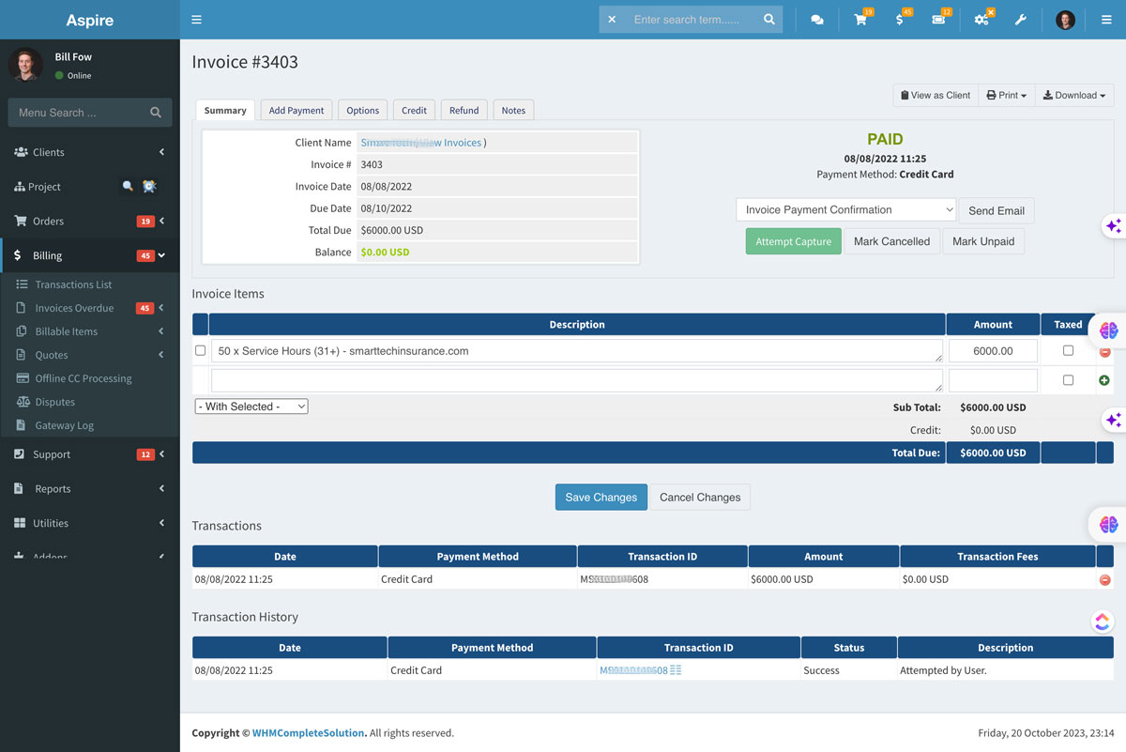Click the Send Email button
This screenshot has height=752, width=1126.
[997, 211]
